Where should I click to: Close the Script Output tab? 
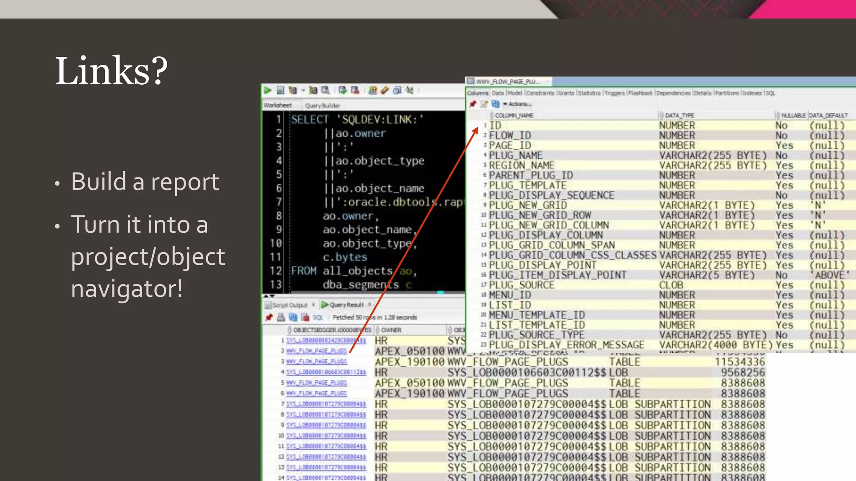point(313,305)
